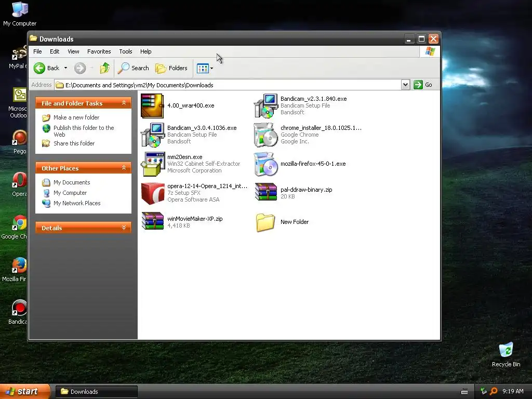Screen dimensions: 532x399
Task: Open the Favorites menu
Action: [99, 51]
